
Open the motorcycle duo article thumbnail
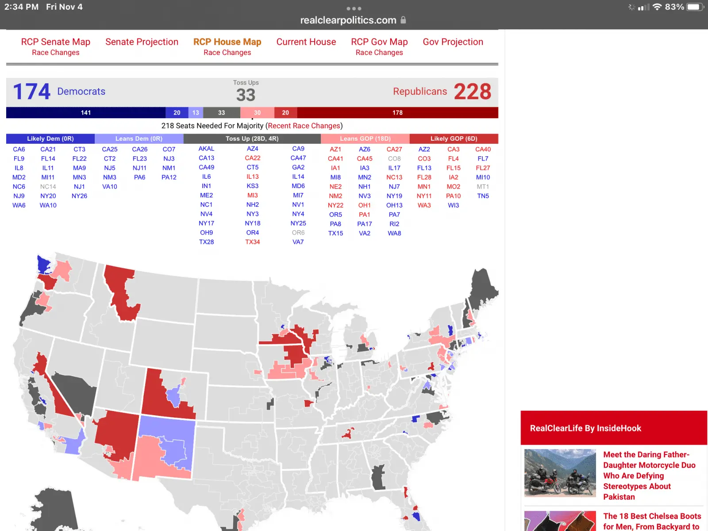click(x=560, y=473)
